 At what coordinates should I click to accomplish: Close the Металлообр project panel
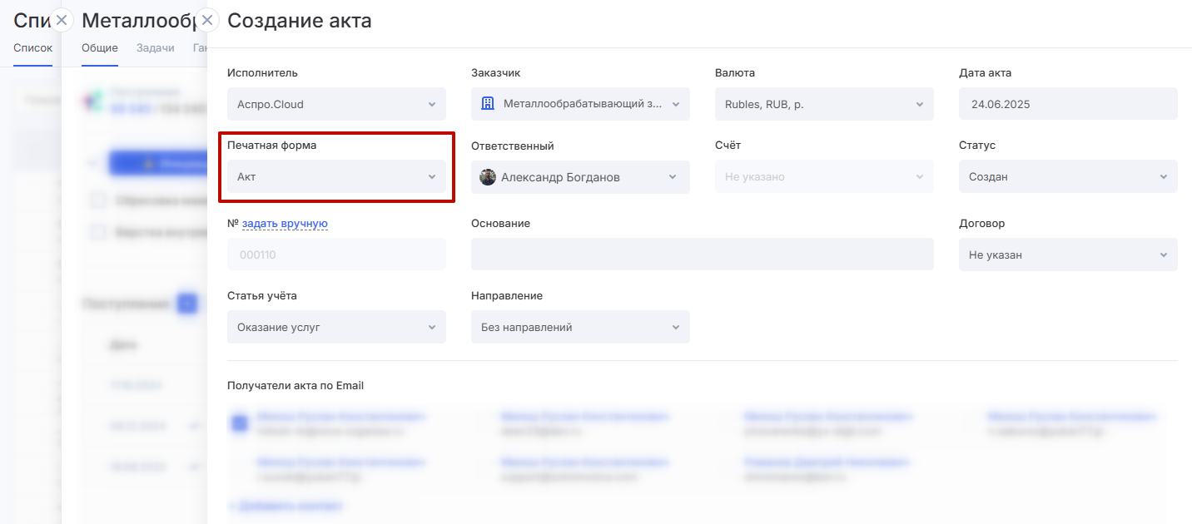click(62, 20)
